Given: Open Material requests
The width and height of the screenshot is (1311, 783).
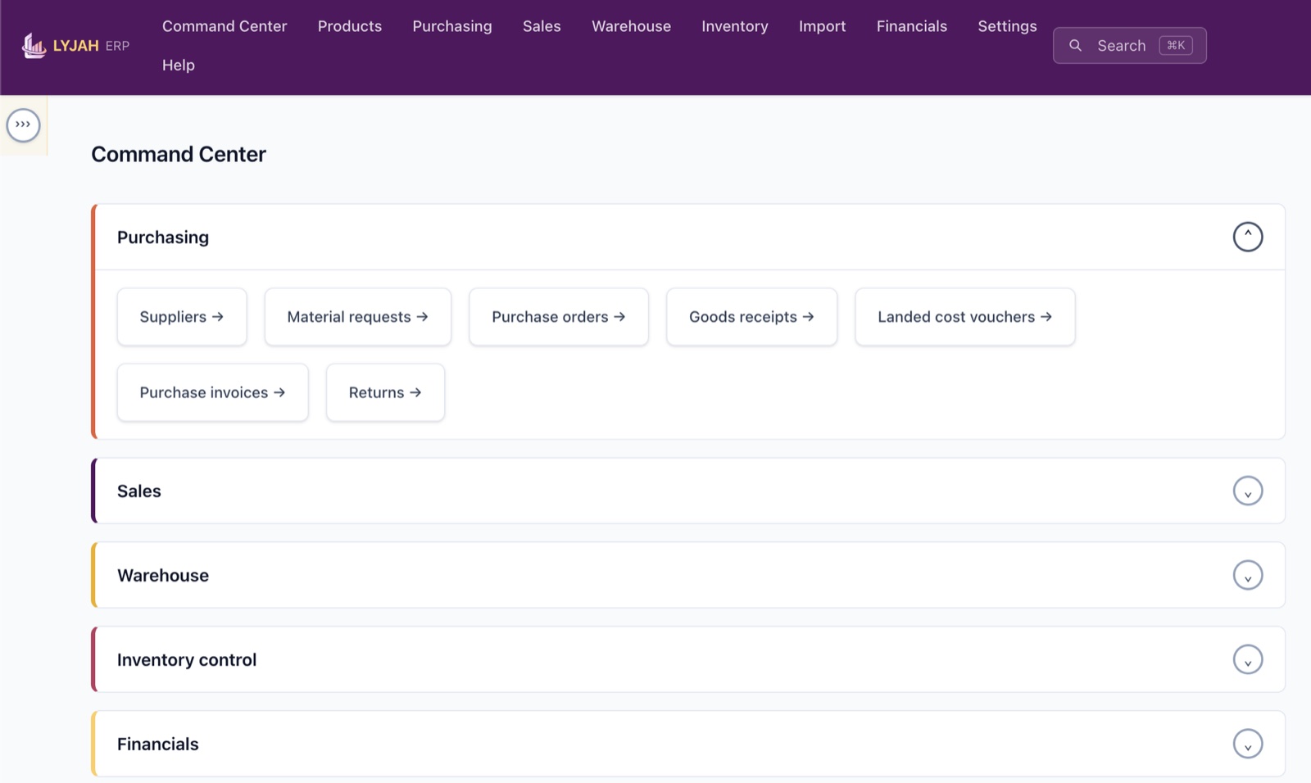Looking at the screenshot, I should [x=358, y=317].
